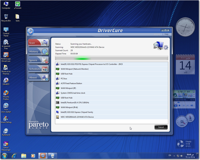This screenshot has width=200, height=160.
Task: Open the UltraISO desktop icon
Action: click(6, 81)
